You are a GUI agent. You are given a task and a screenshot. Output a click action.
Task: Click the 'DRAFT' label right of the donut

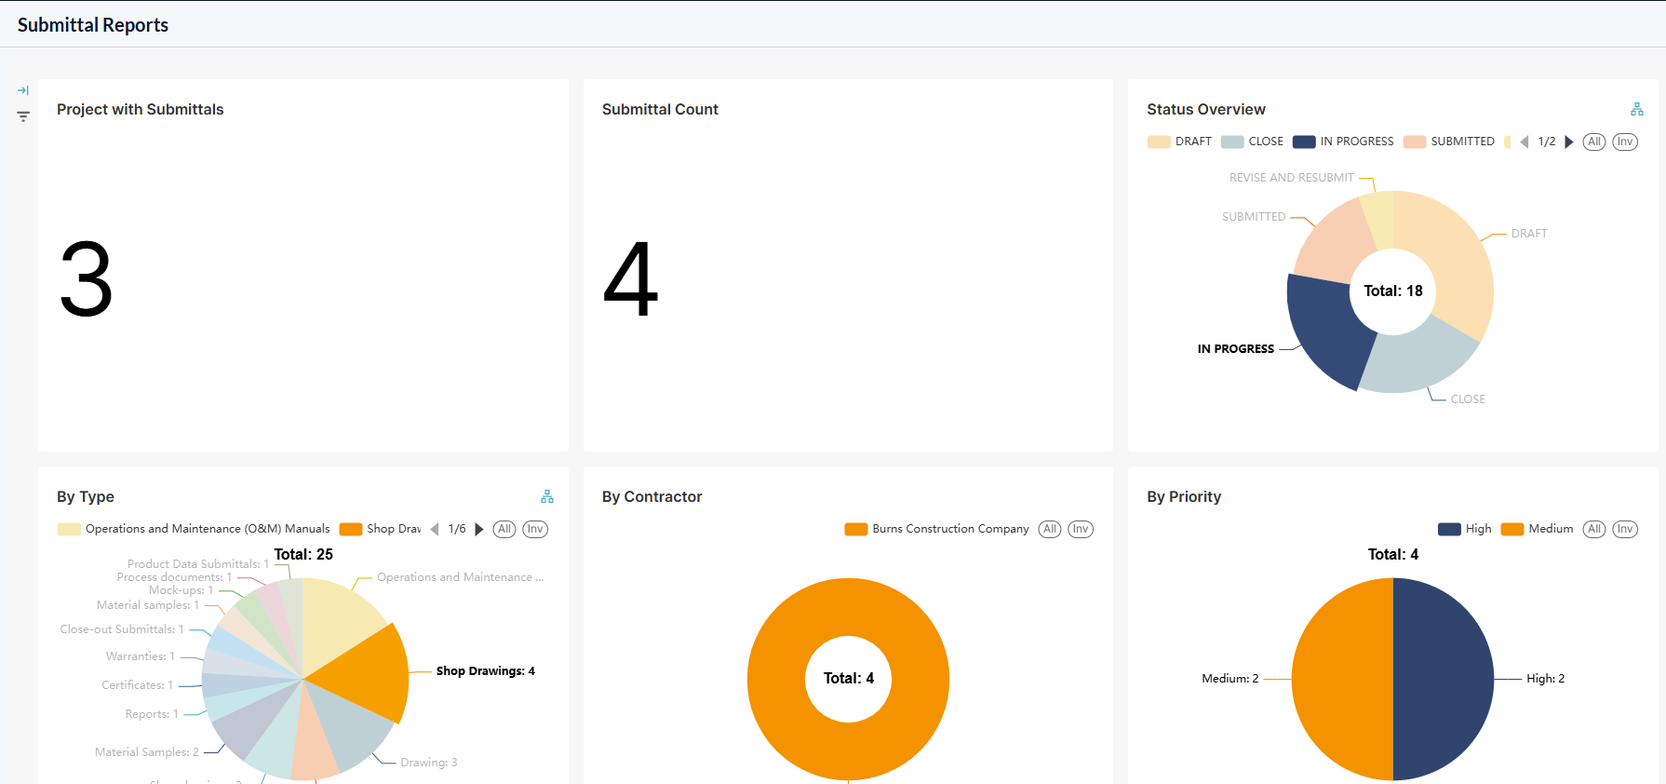(1529, 234)
